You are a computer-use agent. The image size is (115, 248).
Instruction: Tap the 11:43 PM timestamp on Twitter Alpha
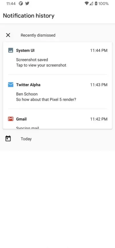[99, 85]
